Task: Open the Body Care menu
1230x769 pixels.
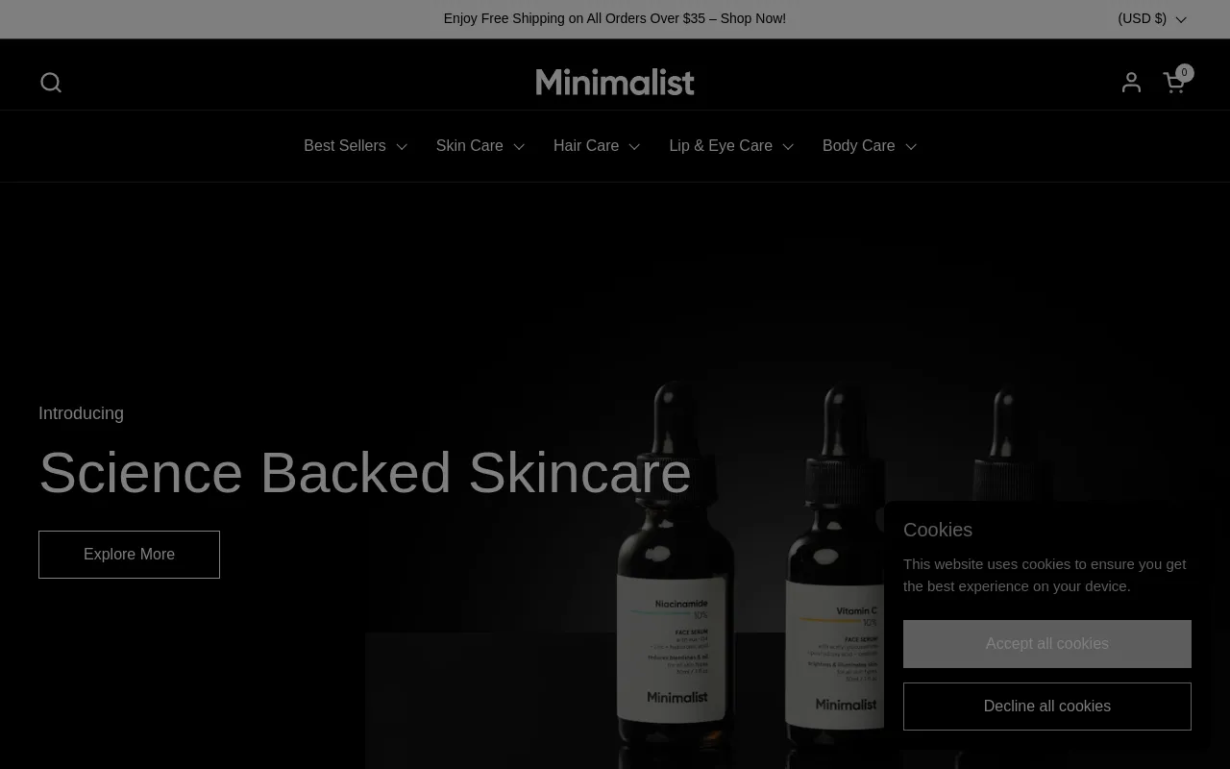Action: tap(859, 146)
